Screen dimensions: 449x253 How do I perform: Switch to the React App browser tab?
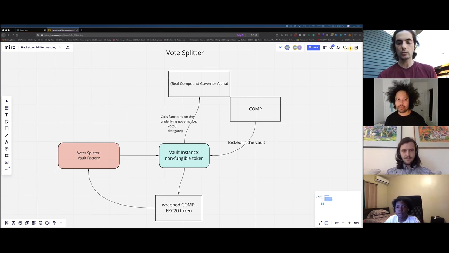pyautogui.click(x=31, y=30)
